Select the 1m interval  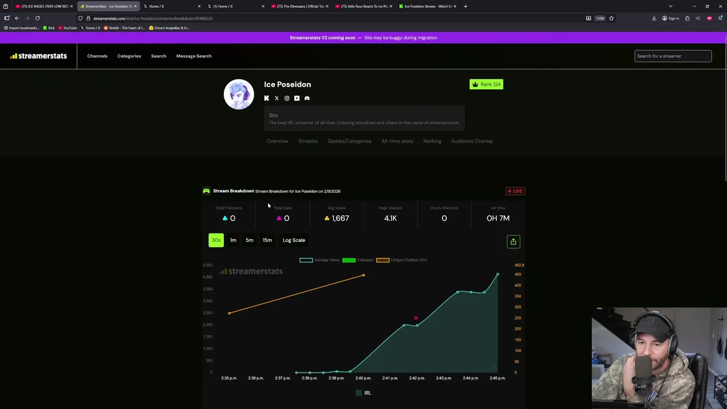point(233,240)
